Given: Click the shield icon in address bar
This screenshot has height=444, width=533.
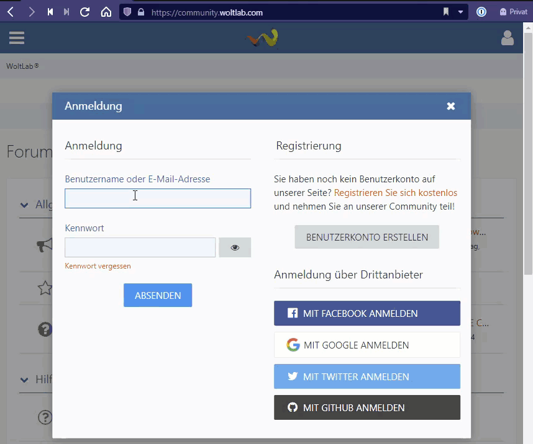Looking at the screenshot, I should click(127, 12).
